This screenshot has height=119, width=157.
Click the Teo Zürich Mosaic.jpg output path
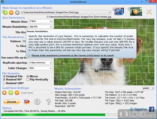tap(79, 17)
